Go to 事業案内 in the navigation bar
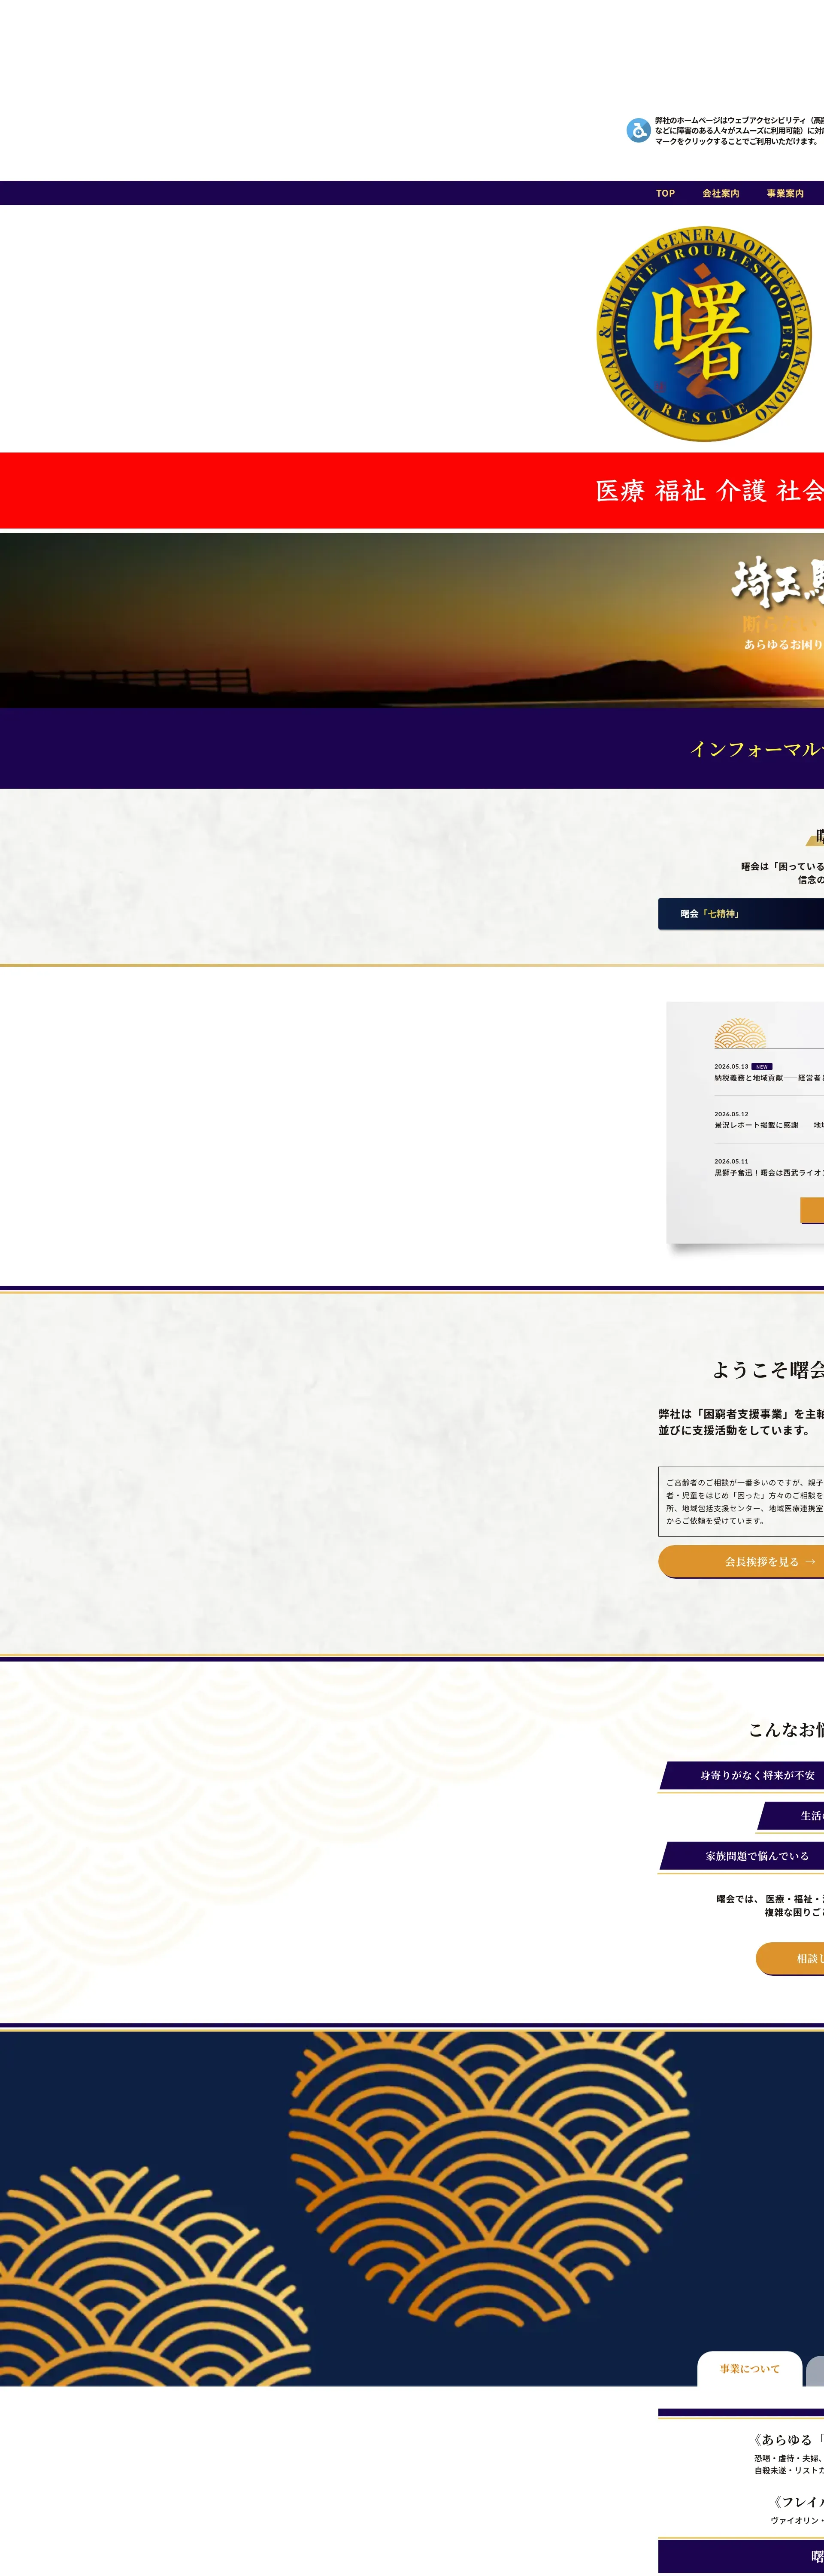This screenshot has width=824, height=2576. click(785, 193)
